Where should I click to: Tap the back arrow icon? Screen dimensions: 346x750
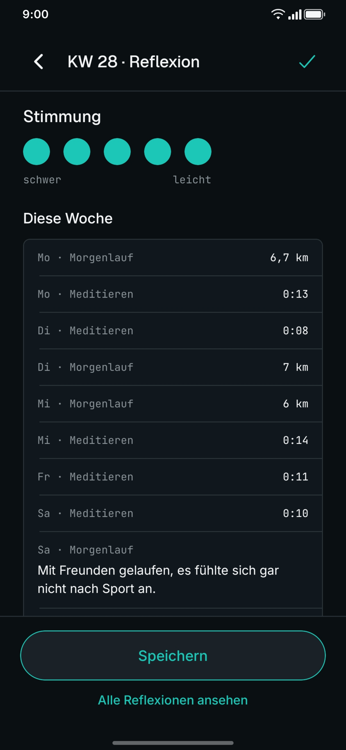(39, 62)
